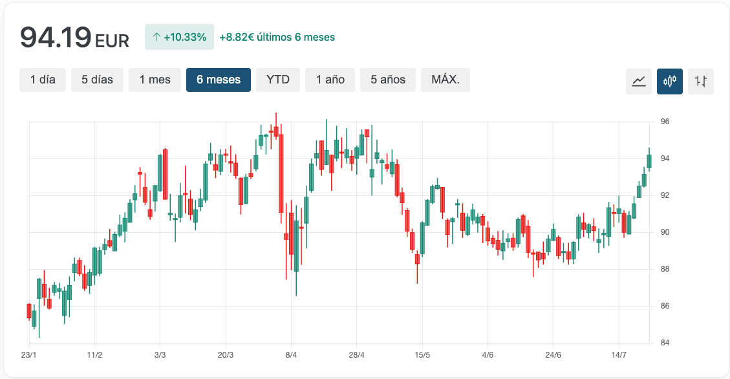Screen dimensions: 730x379
Task: Click the 14/7 date axis label
Action: tap(619, 355)
